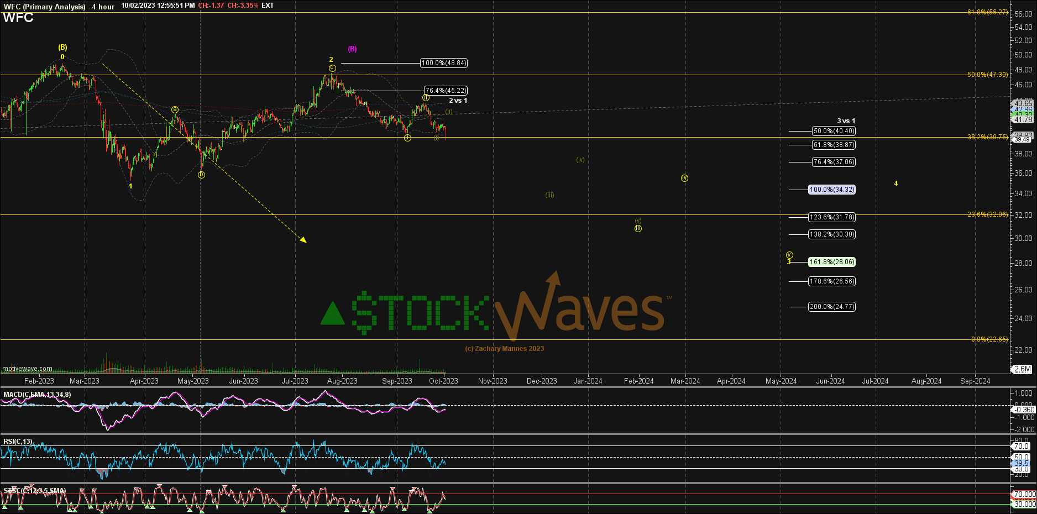Click the MACD value tag -0.360

1024,410
